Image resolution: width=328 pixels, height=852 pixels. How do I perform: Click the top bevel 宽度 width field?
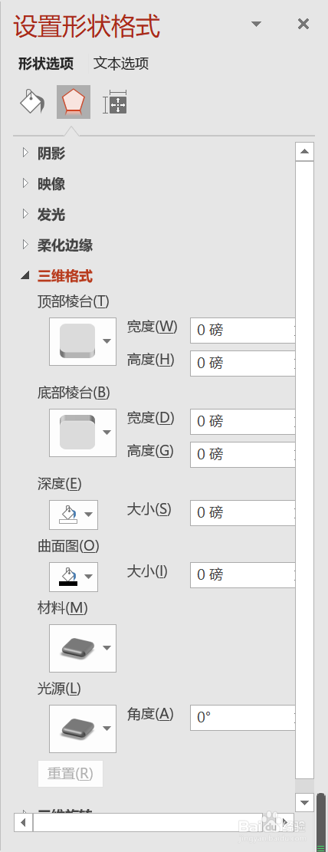tap(242, 331)
